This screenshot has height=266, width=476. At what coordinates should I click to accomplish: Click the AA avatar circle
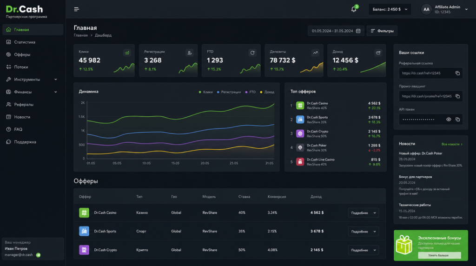426,9
